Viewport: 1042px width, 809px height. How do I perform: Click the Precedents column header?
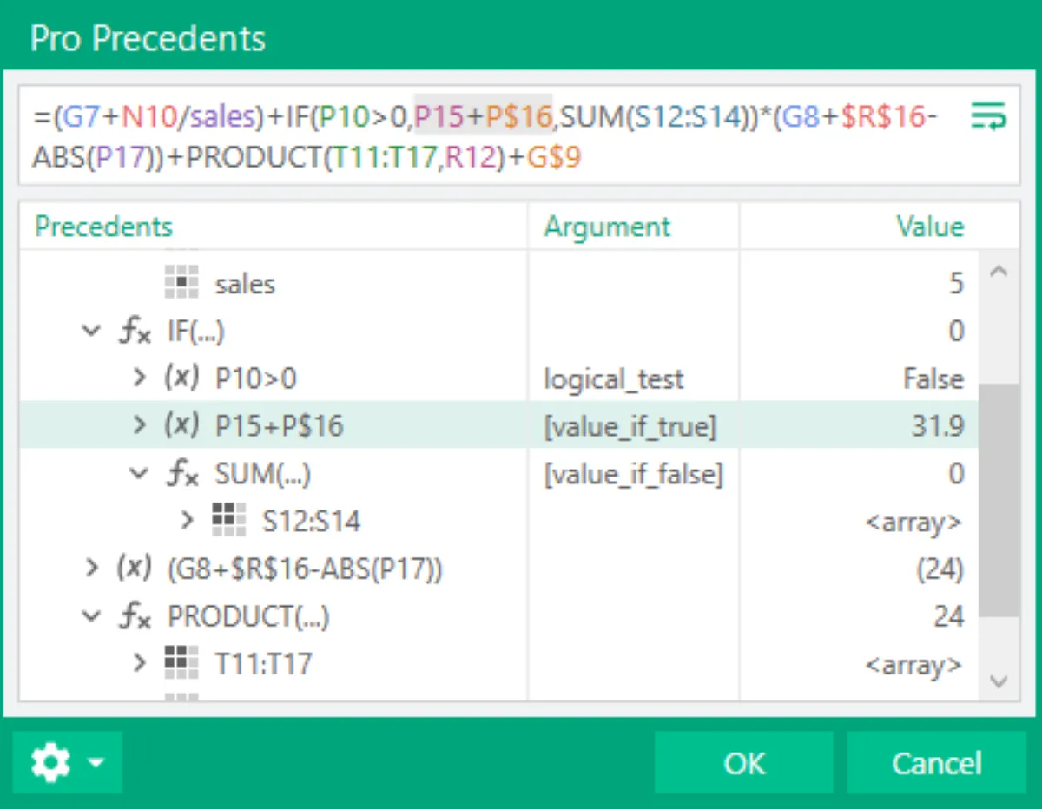click(104, 227)
